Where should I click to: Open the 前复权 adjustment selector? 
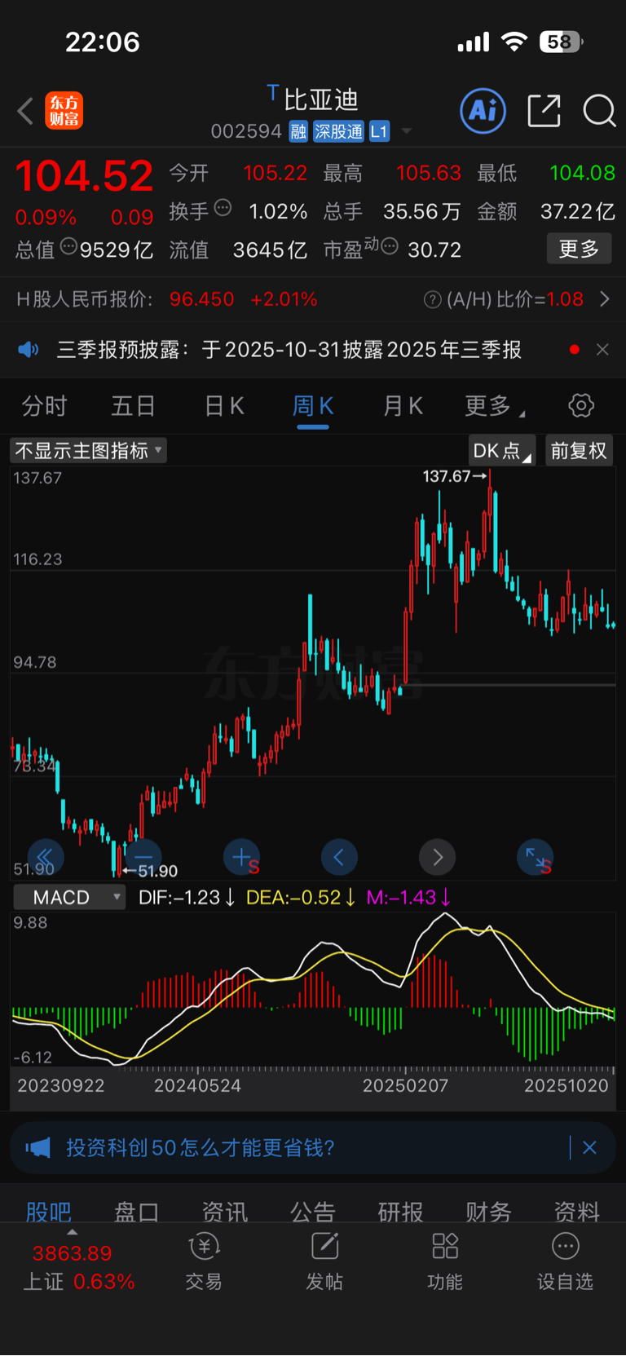(578, 450)
